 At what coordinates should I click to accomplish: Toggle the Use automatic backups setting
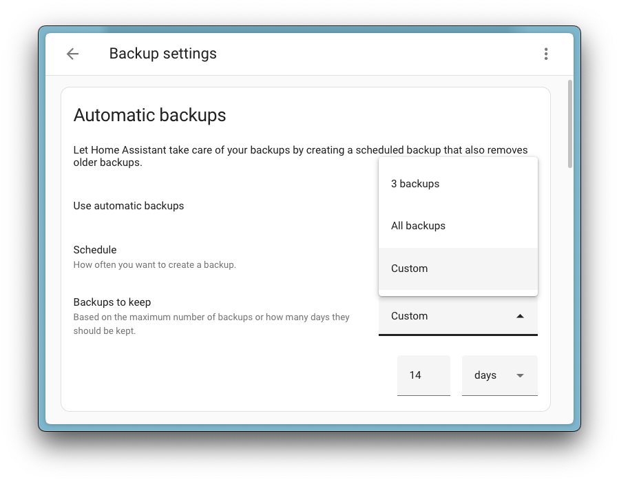coord(129,205)
